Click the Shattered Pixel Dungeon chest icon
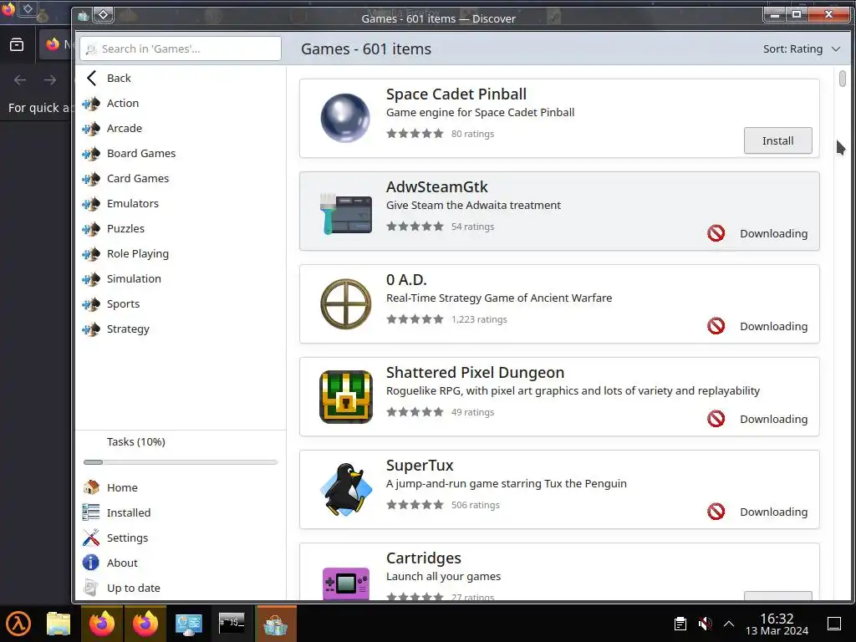This screenshot has height=642, width=856. pyautogui.click(x=345, y=397)
